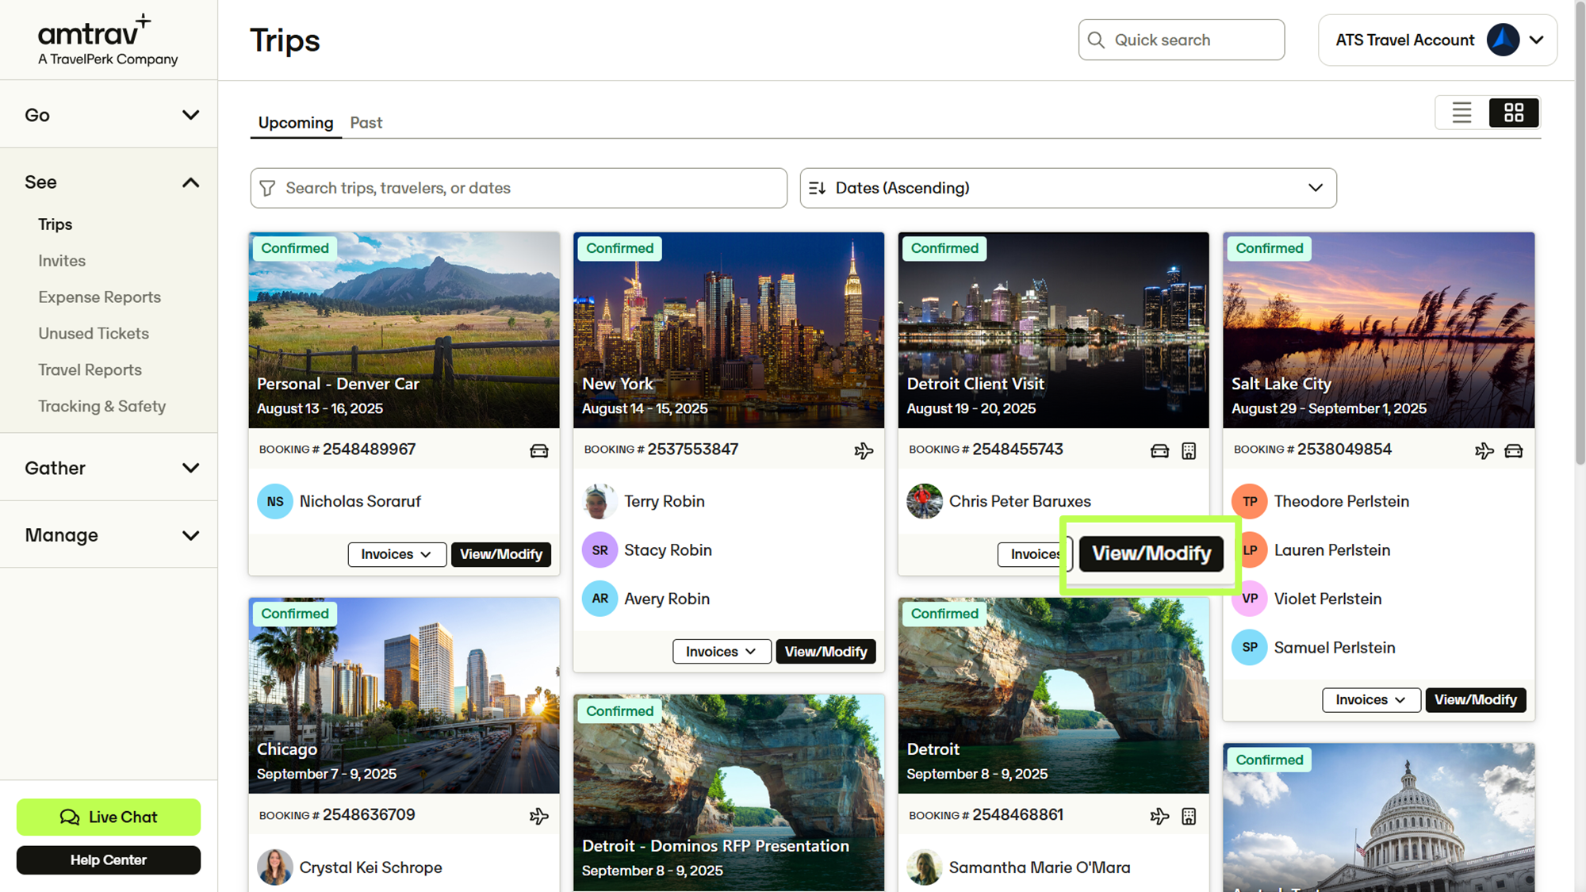This screenshot has width=1586, height=892.
Task: Switch to grid view layout
Action: (x=1514, y=113)
